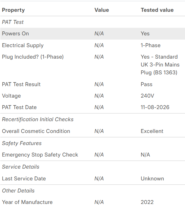
Task: Select the highlighted Powers On row
Action: (93, 34)
